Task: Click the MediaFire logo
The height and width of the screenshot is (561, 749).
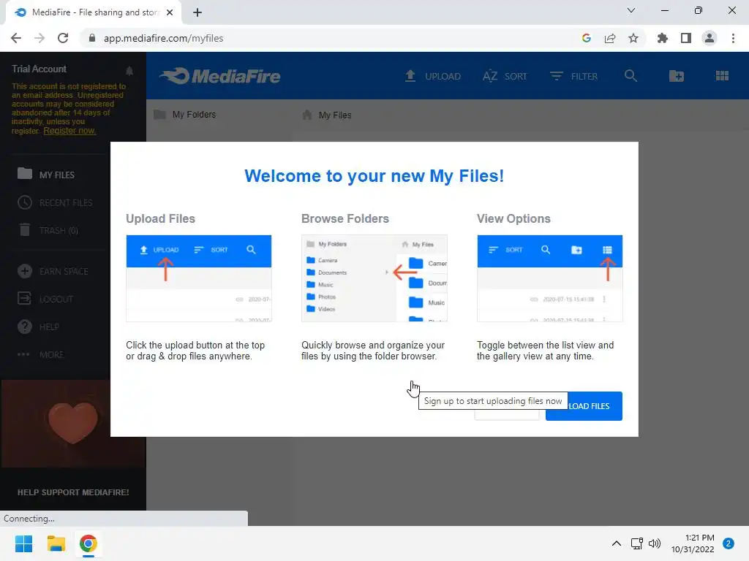Action: (x=219, y=76)
